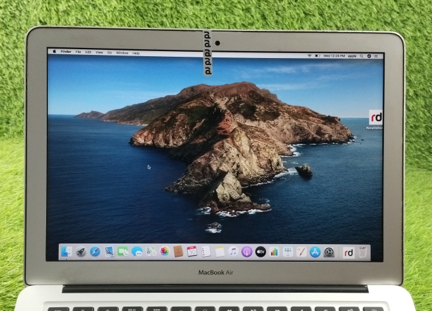Open Mail stamp icon in Dock
432x311 pixels.
point(109,252)
